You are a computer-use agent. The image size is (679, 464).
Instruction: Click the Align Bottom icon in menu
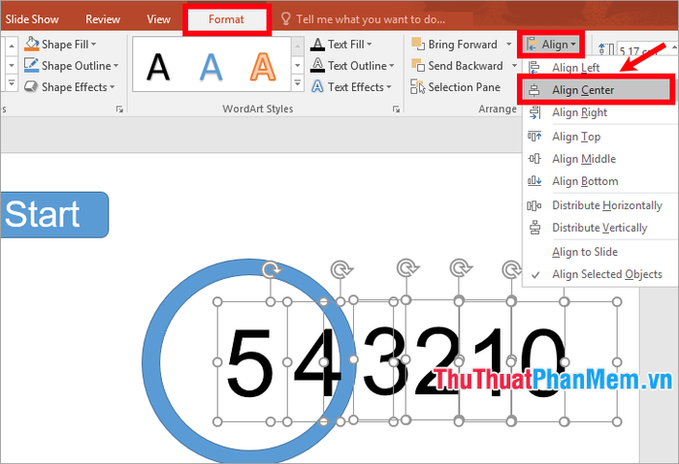(x=534, y=181)
